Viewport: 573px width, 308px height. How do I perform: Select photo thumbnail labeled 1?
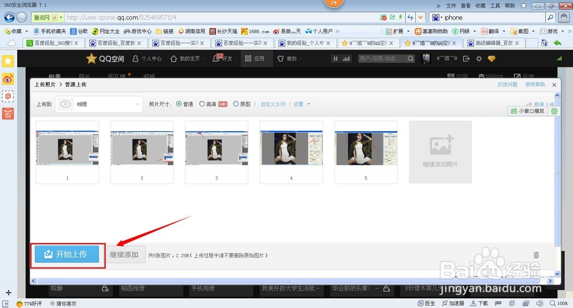(67, 152)
